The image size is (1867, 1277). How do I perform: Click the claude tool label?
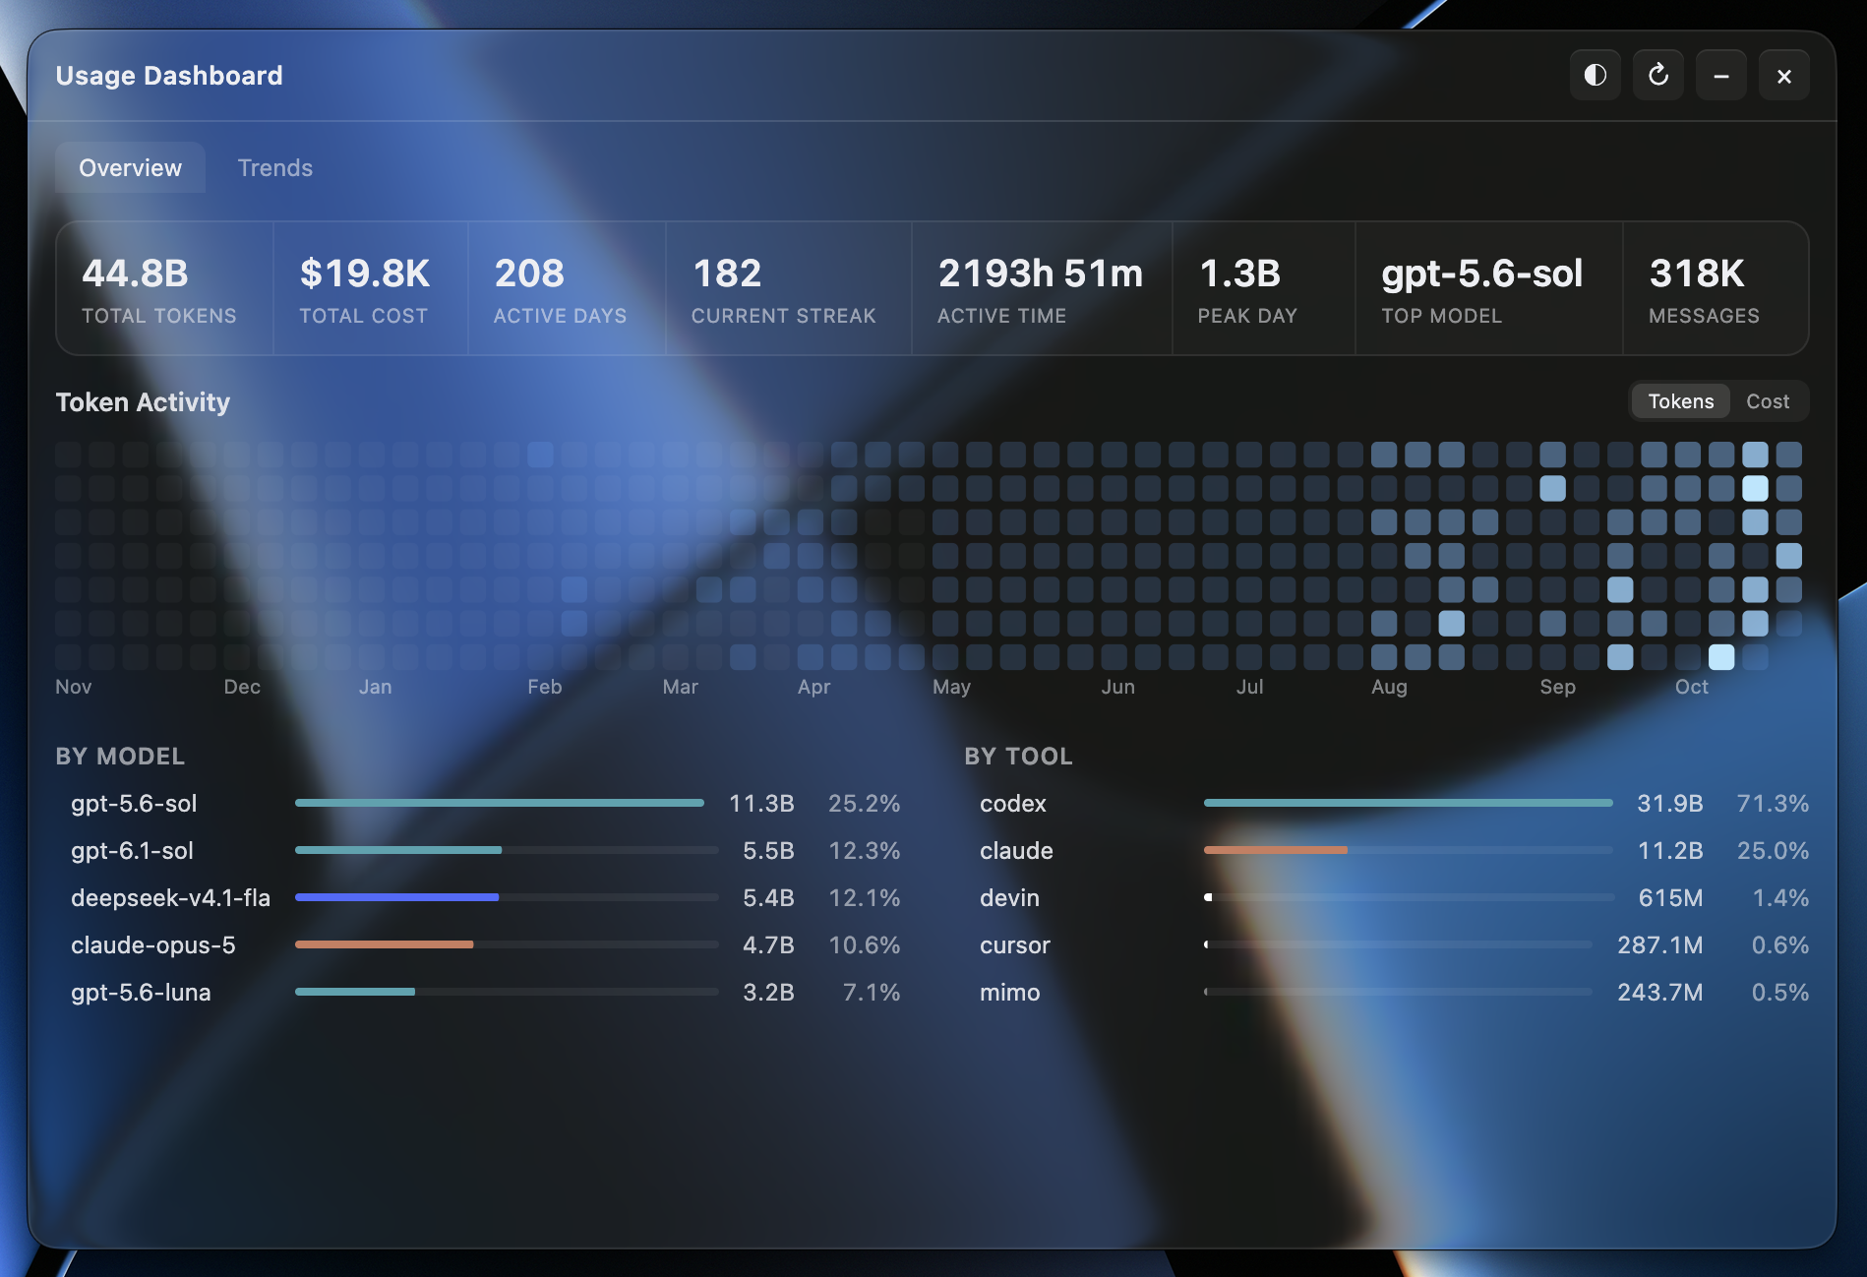pyautogui.click(x=1016, y=851)
